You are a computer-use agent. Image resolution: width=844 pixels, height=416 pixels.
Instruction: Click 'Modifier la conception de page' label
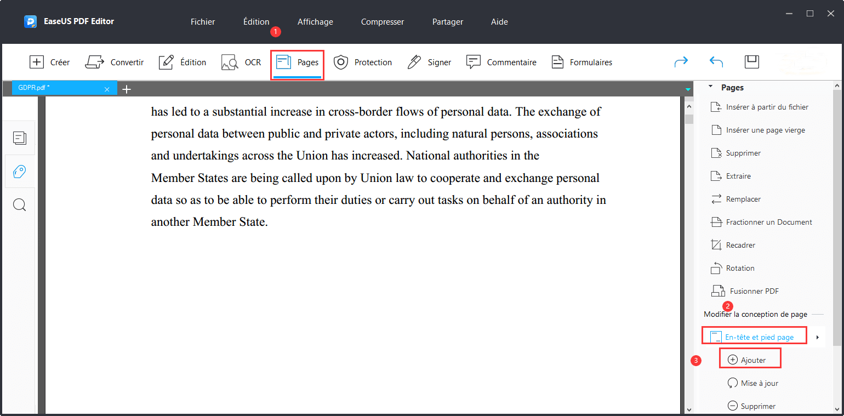tap(755, 314)
